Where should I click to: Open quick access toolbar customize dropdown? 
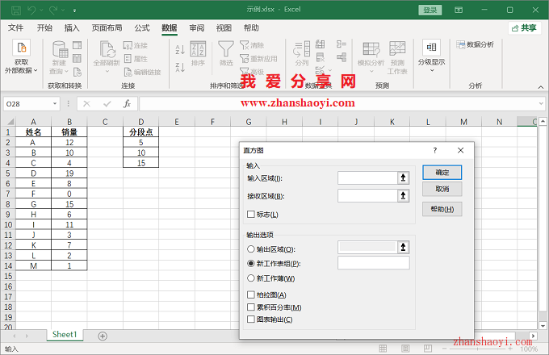coord(74,10)
